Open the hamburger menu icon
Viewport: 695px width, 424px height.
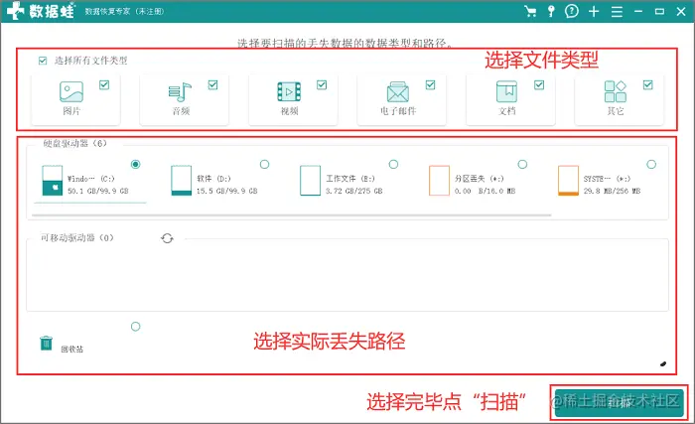(617, 12)
